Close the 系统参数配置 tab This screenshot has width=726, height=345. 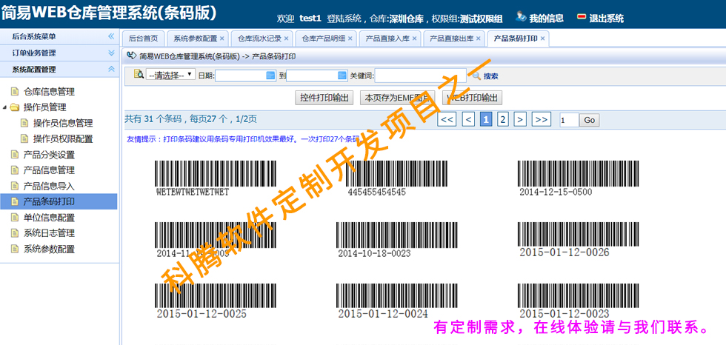pyautogui.click(x=222, y=38)
